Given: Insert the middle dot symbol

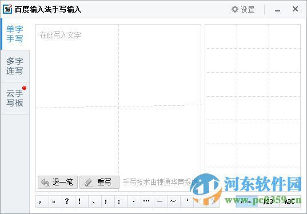Looking at the screenshot, I should point(134,201).
